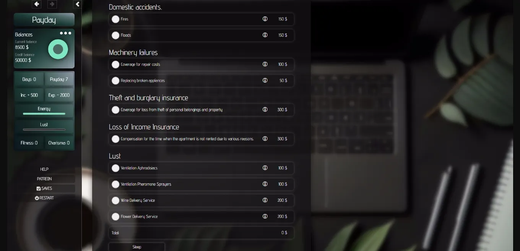This screenshot has height=251, width=520.
Task: Click info icon for Fires coverage
Action: 265,19
